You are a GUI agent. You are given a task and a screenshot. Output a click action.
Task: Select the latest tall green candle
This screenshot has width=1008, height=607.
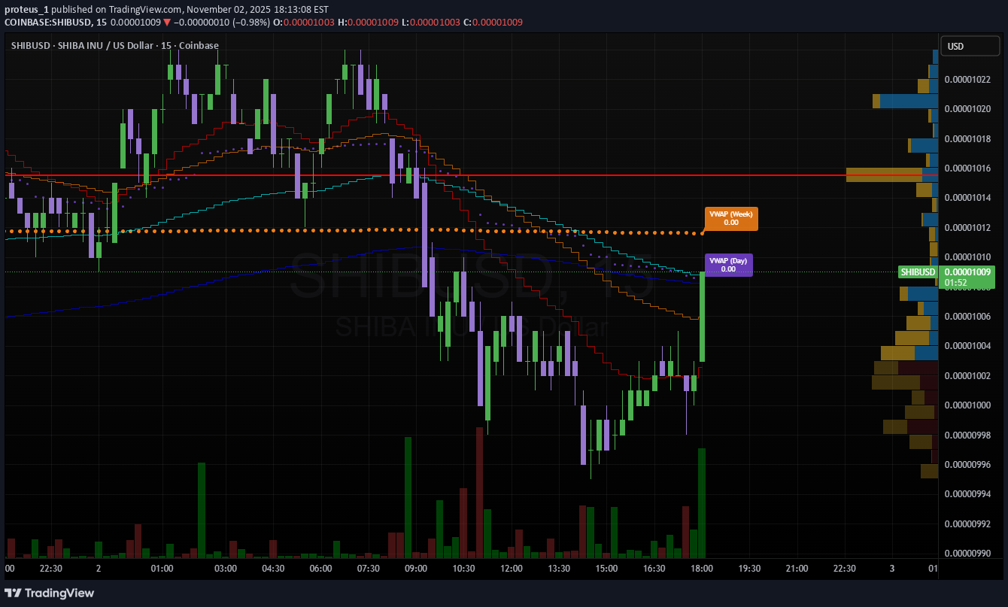(702, 316)
